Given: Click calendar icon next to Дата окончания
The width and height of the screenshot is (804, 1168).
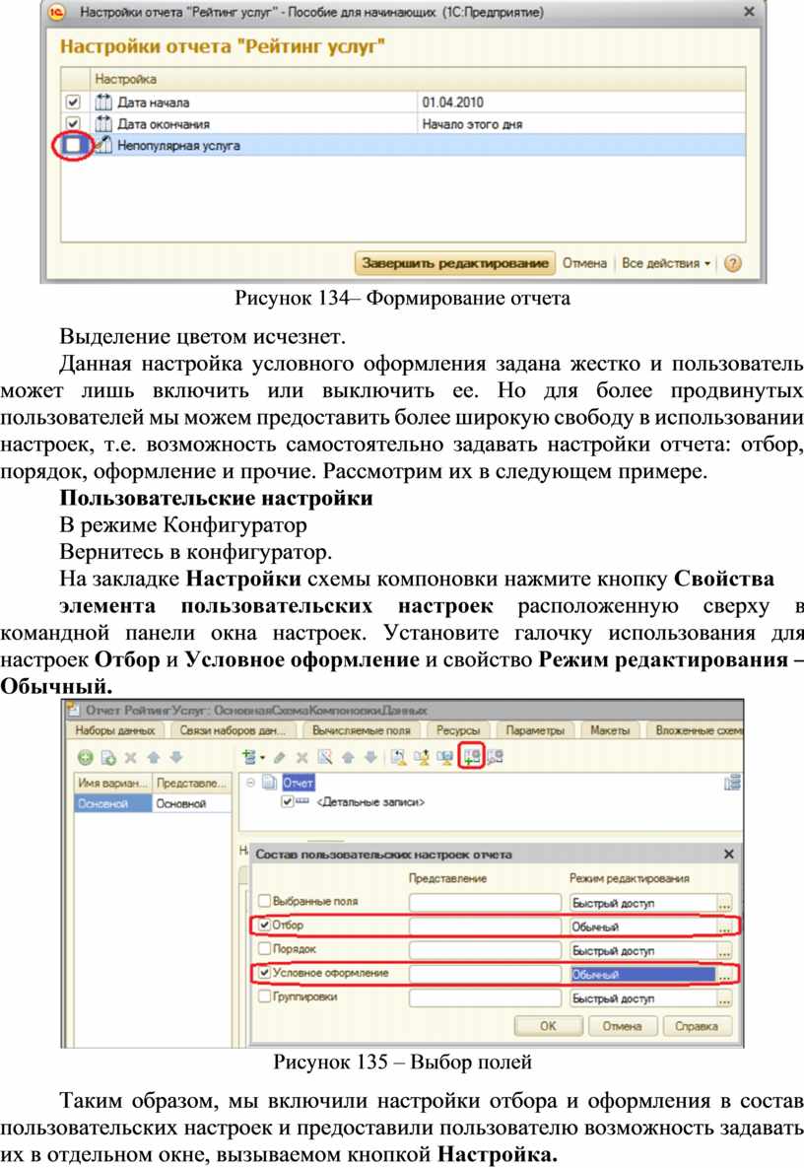Looking at the screenshot, I should pyautogui.click(x=103, y=123).
